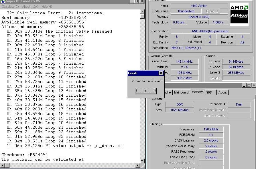The height and width of the screenshot is (169, 256).
Task: Click the Multiplier value x 7.5
Action: pyautogui.click(x=184, y=67)
